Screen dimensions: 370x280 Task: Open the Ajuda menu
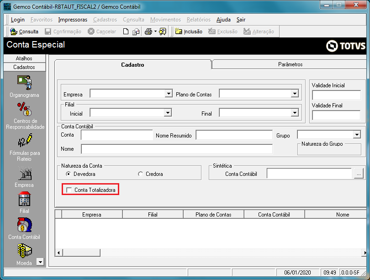tap(223, 20)
